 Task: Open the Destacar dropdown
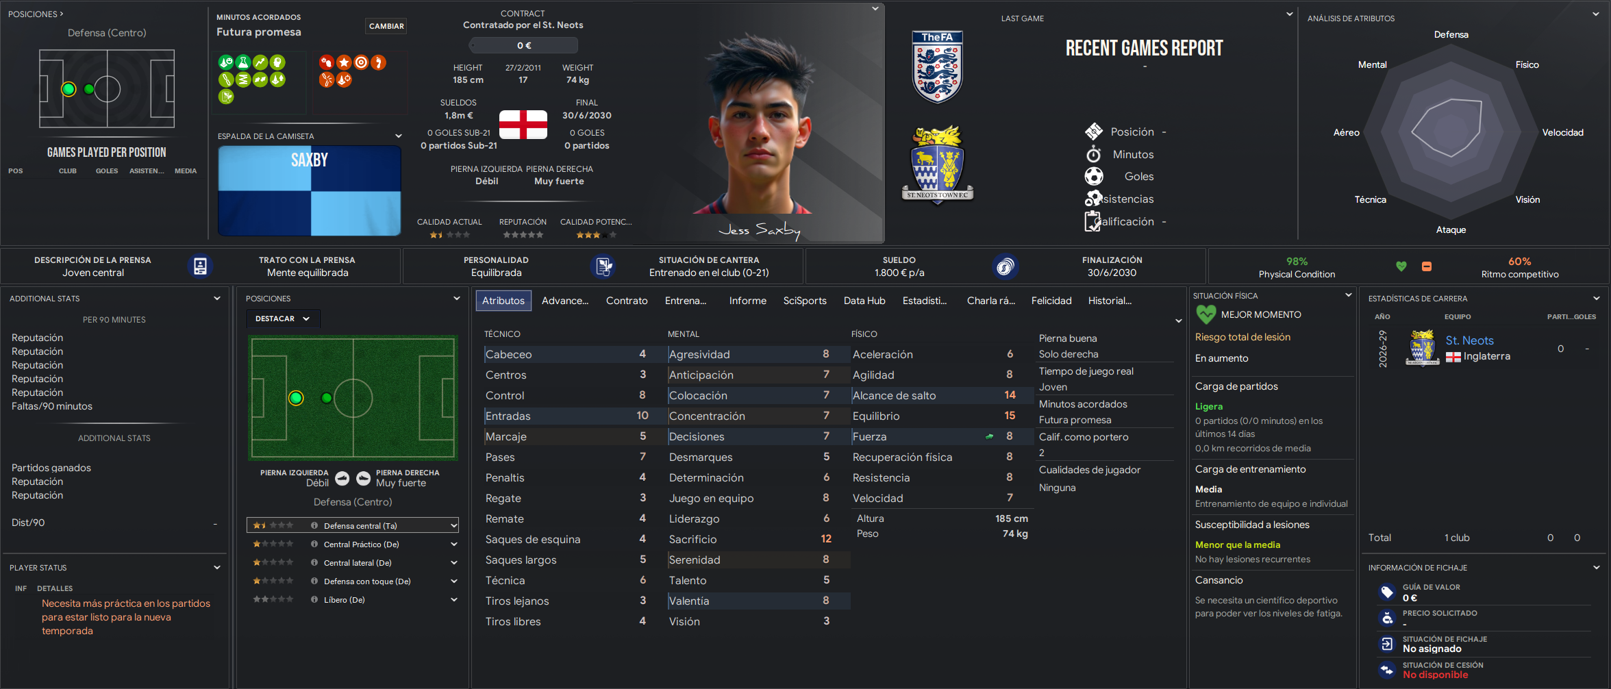[x=283, y=318]
